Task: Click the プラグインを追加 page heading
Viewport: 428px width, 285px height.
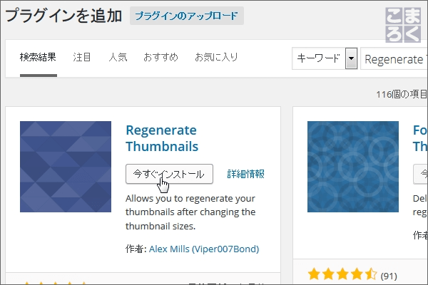Action: [x=63, y=16]
